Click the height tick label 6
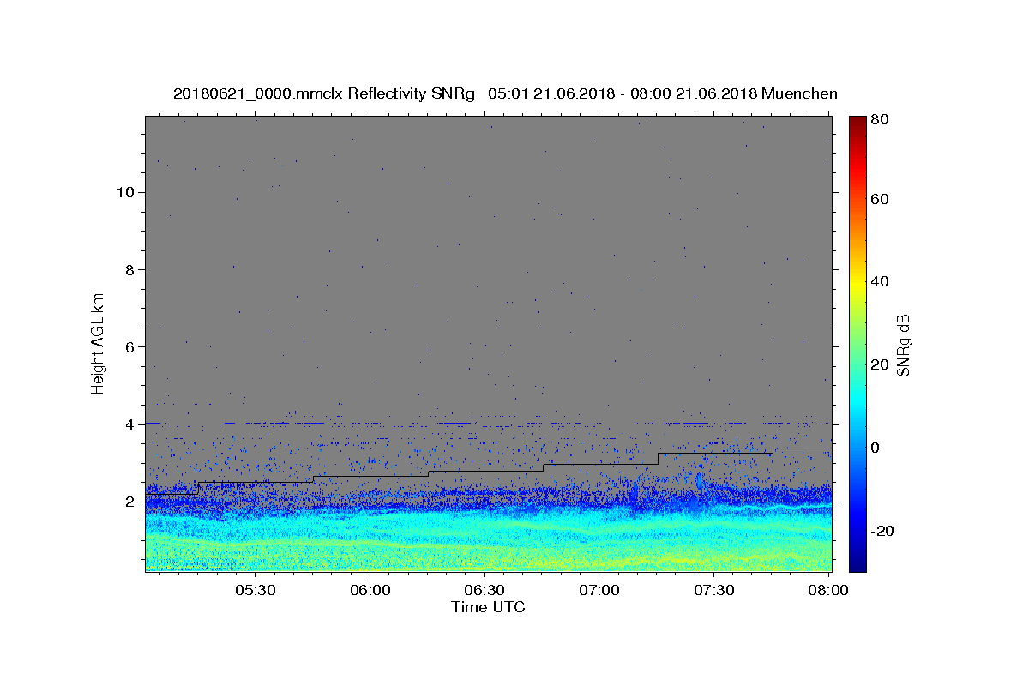This screenshot has height=686, width=1029. (129, 346)
